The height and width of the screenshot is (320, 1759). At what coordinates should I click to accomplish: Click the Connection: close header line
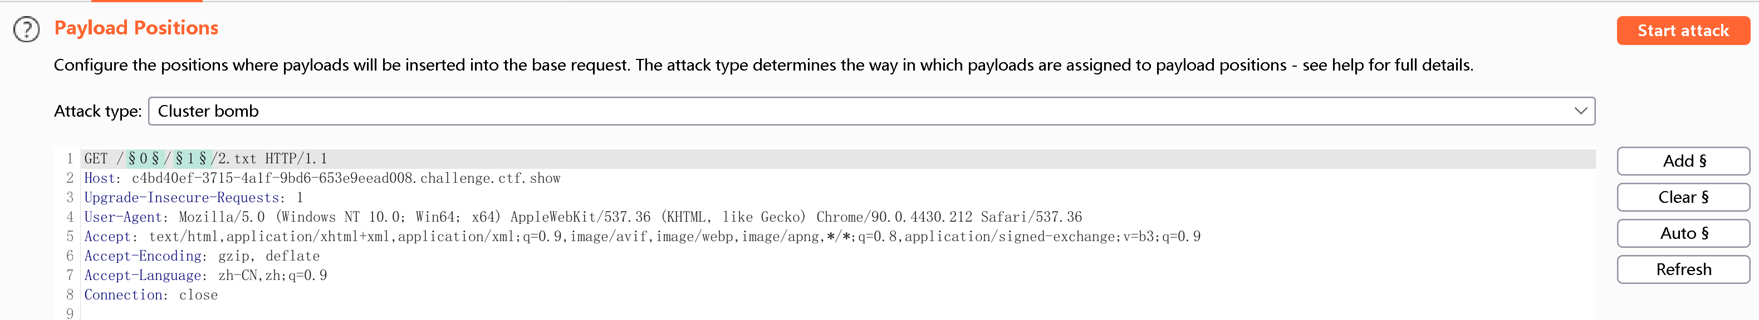click(151, 296)
